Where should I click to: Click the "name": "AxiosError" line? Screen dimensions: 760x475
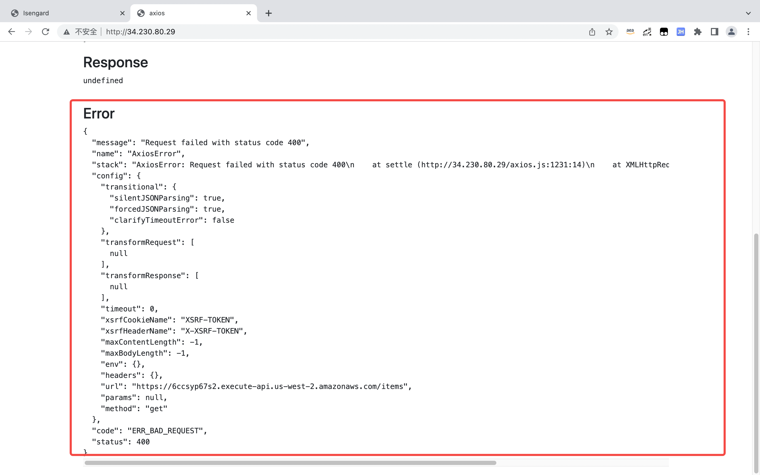(139, 154)
